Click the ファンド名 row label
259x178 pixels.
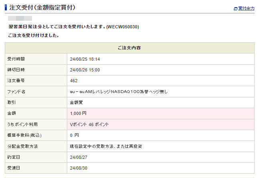[x=16, y=92]
